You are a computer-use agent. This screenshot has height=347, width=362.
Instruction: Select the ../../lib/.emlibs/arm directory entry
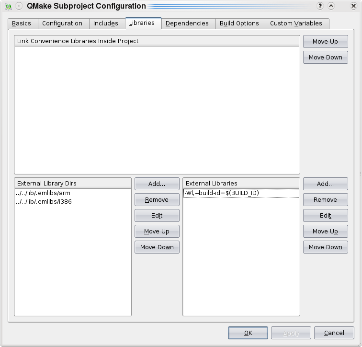point(43,193)
